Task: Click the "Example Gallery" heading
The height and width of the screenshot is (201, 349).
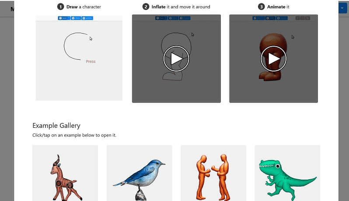Action: point(56,126)
